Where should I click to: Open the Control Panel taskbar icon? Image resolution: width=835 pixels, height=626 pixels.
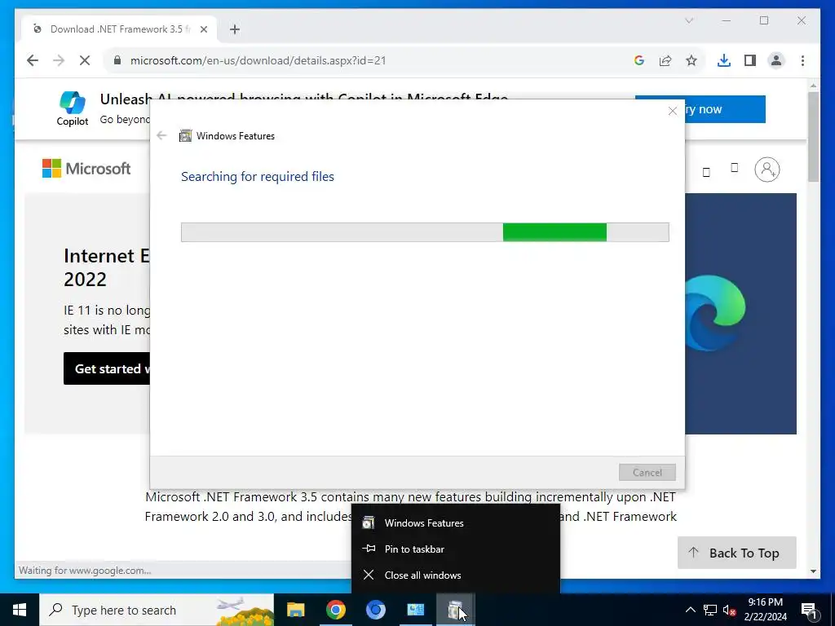pyautogui.click(x=415, y=610)
